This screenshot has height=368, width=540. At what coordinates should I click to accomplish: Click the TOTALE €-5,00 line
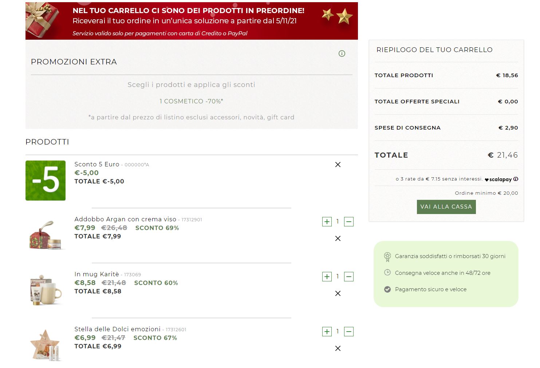coord(99,181)
